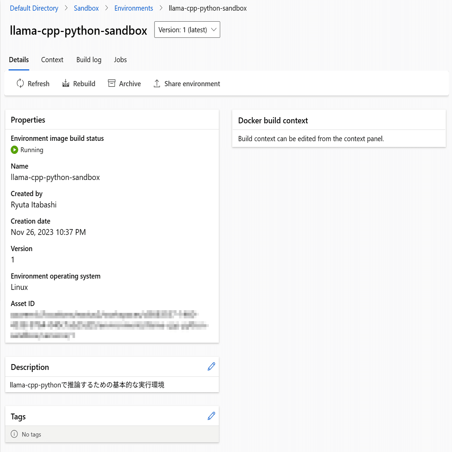Open the Sandbox breadcrumb link

pos(86,8)
